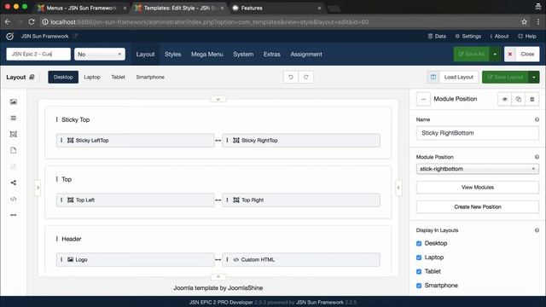Select the Desktop layout view

coord(63,77)
